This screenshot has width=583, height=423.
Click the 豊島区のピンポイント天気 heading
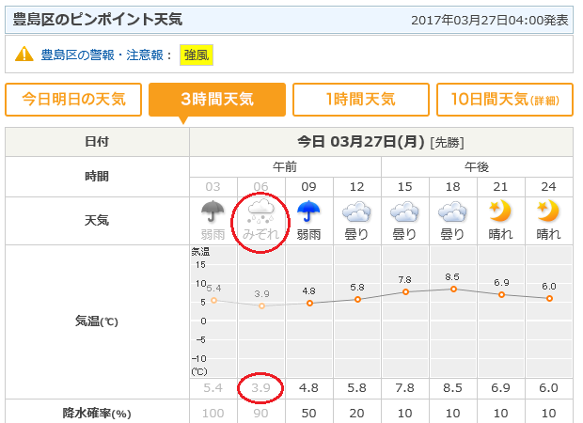98,19
